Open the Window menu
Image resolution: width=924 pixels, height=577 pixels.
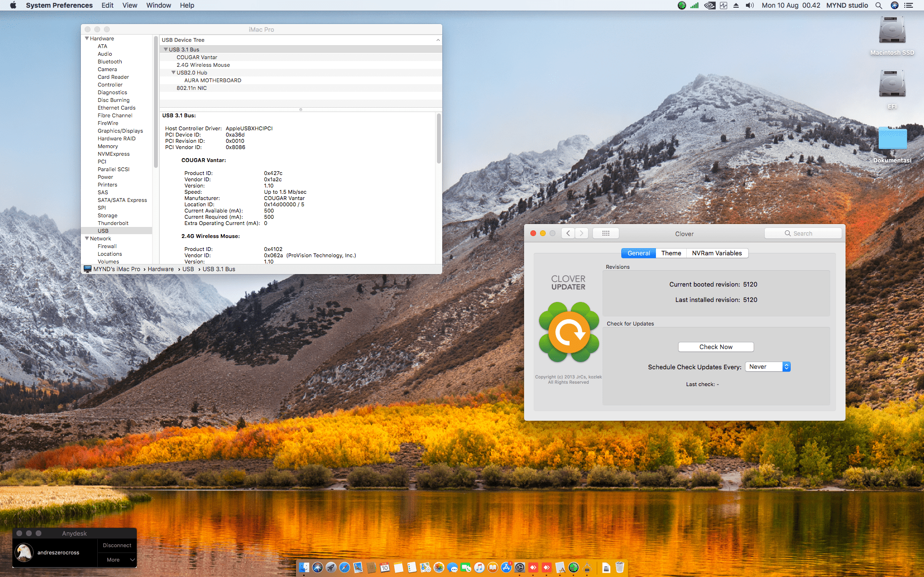click(159, 5)
